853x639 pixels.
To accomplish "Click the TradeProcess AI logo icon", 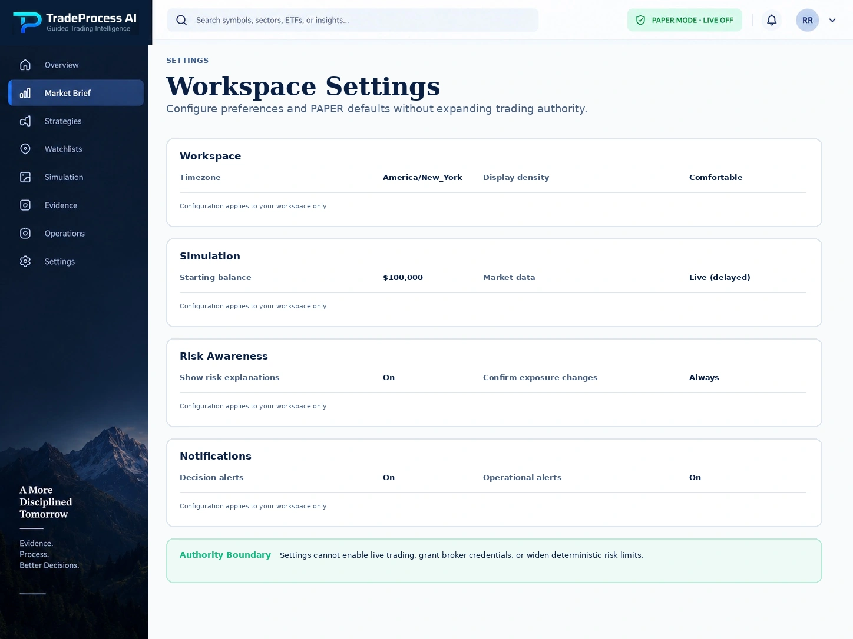I will (27, 22).
